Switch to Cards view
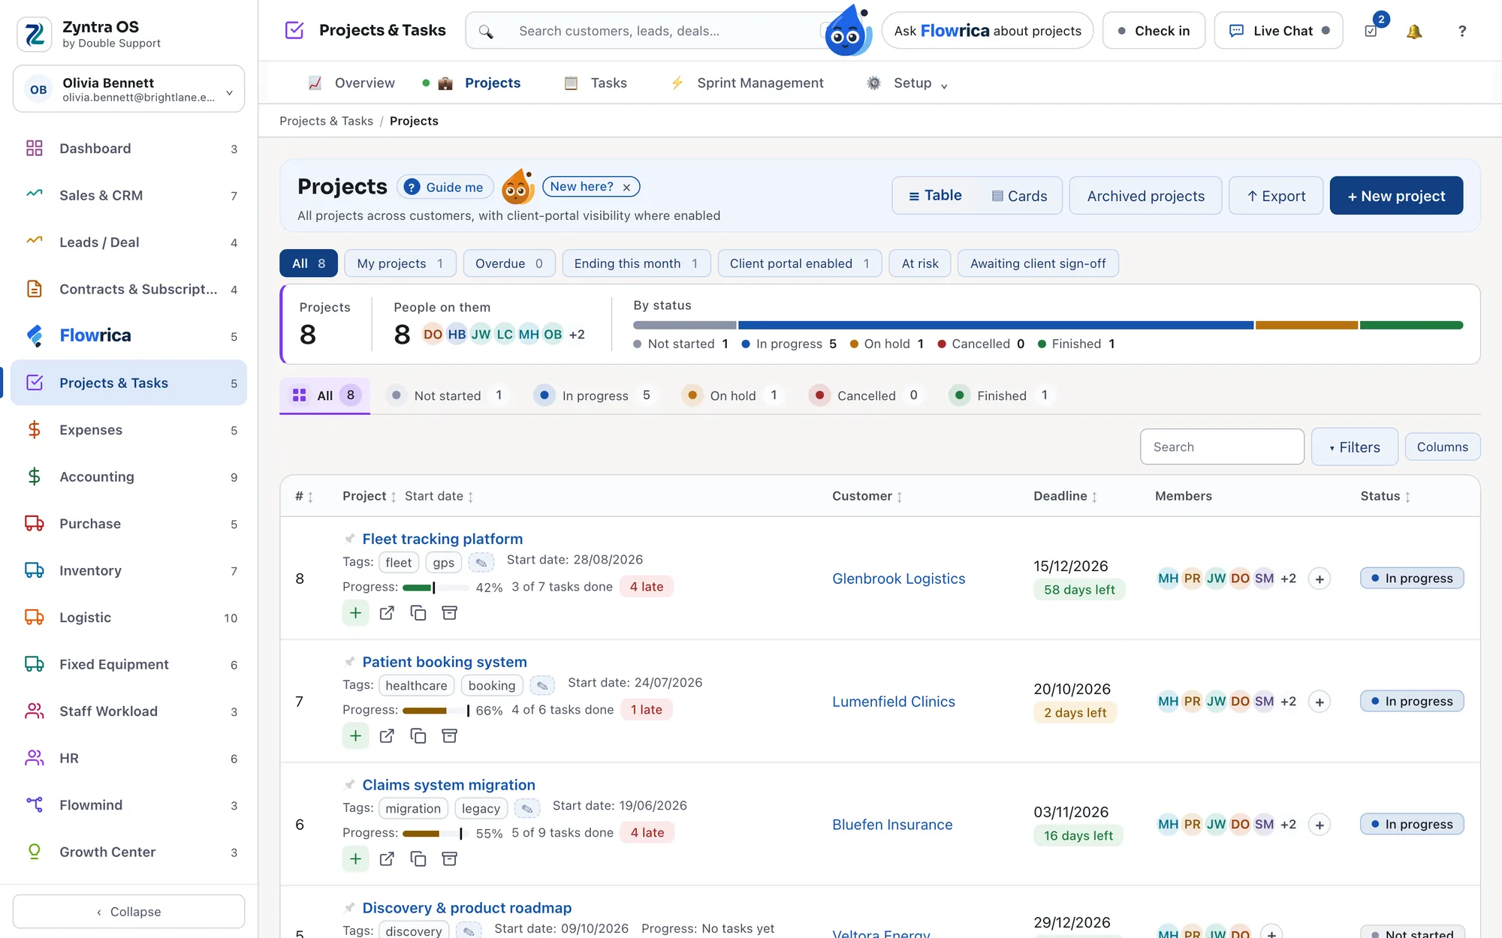 [x=1019, y=196]
